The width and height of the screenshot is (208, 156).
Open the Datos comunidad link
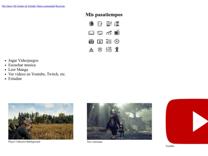point(46,6)
